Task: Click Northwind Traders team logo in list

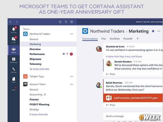Action: 25,34
